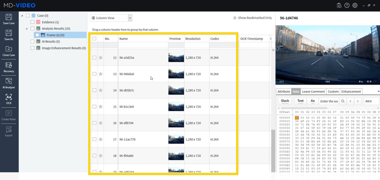Open the Column View dropdown
Screen dimensions: 380x180
coord(111,18)
